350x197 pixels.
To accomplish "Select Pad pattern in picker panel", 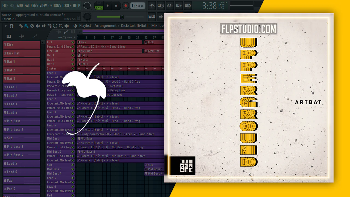I will pyautogui.click(x=22, y=180).
